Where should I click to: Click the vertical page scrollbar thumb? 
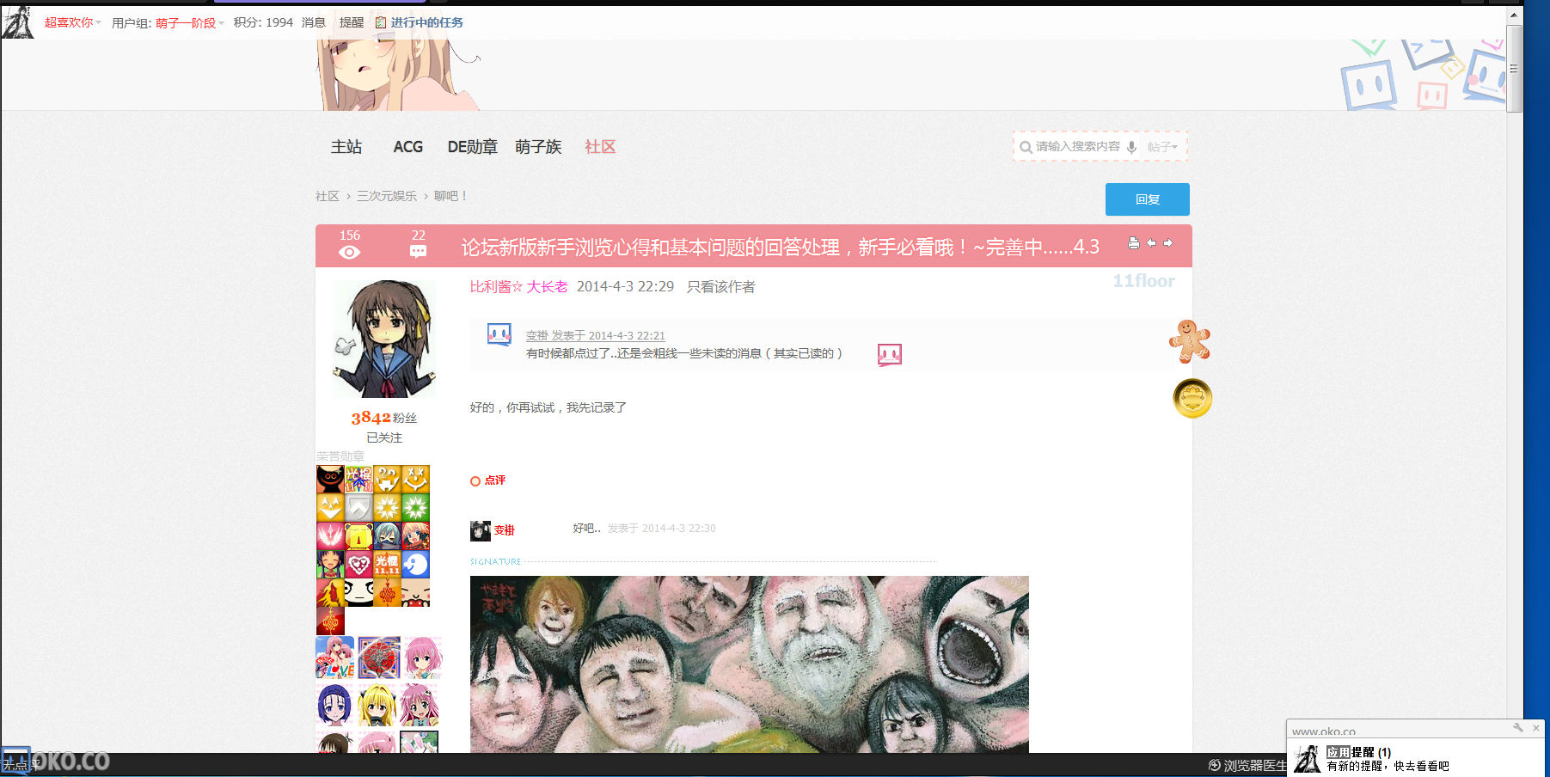tap(1515, 69)
